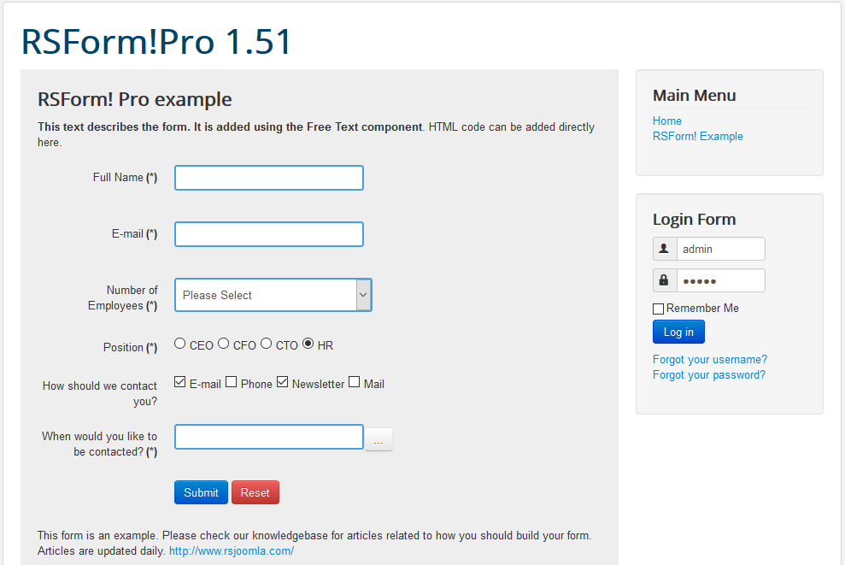Focus the Full Name text field
Image resolution: width=845 pixels, height=565 pixels.
coord(269,178)
